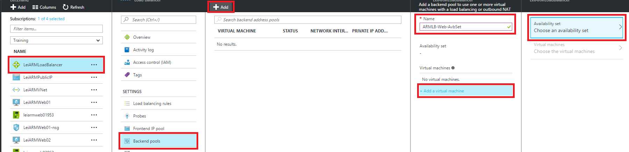Click the Overview icon
Viewport: 629px width, 152px height.
[127, 37]
